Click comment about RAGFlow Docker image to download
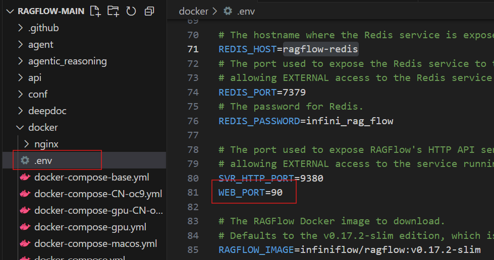The width and height of the screenshot is (494, 260). point(332,221)
